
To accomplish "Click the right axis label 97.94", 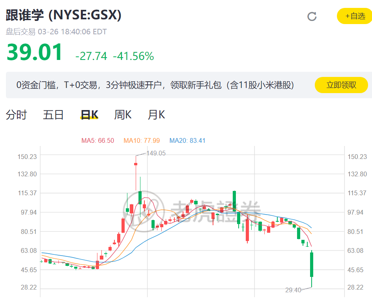I will click(x=355, y=212).
